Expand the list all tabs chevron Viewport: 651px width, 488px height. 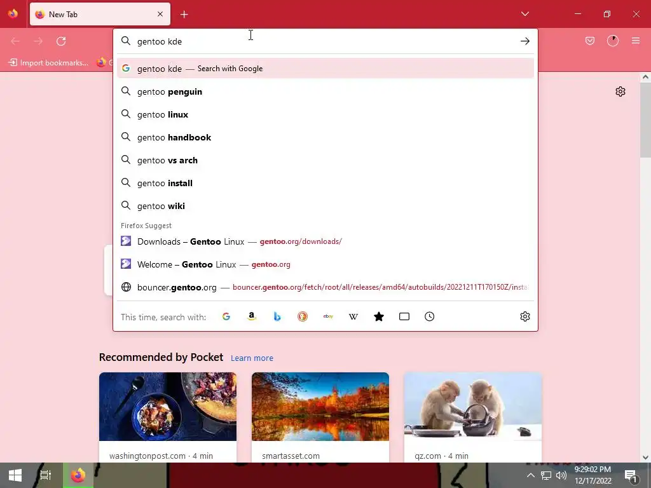point(524,14)
